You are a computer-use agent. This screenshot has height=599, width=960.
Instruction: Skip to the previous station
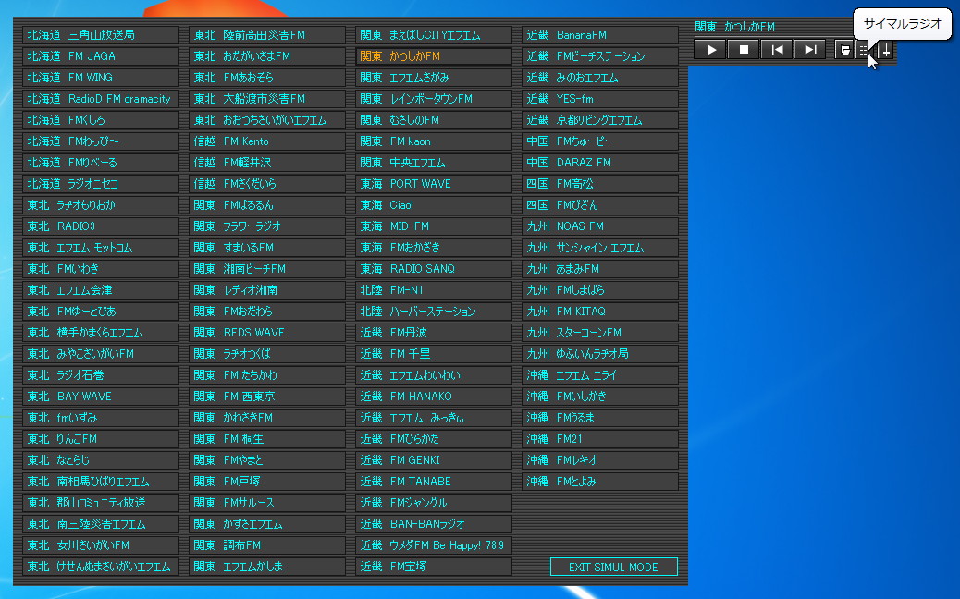click(776, 50)
